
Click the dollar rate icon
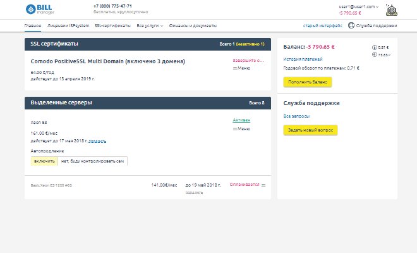(374, 47)
